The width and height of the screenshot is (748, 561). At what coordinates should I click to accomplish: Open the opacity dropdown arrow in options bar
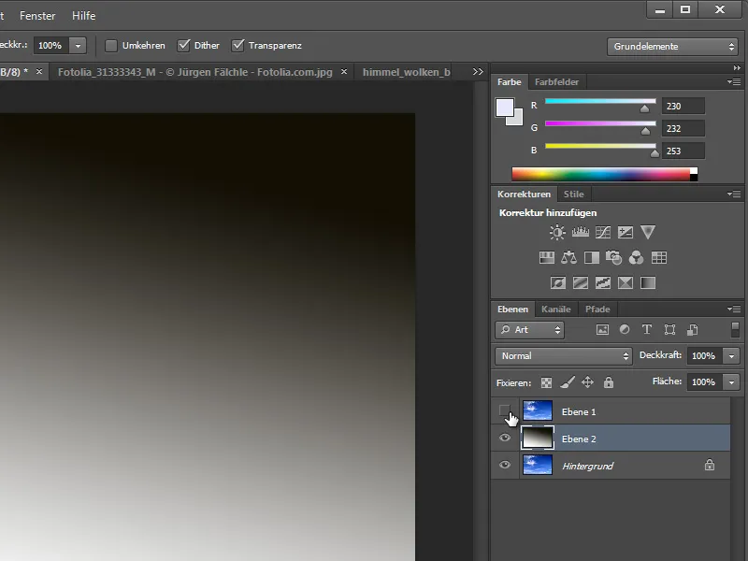[78, 46]
